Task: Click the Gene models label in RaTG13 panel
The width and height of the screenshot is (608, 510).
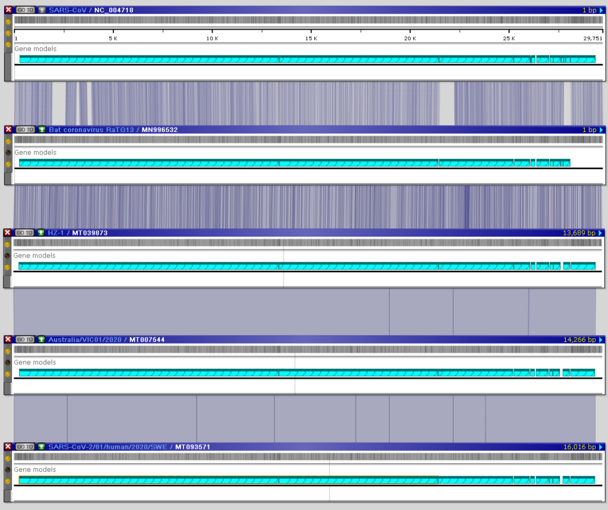Action: pyautogui.click(x=35, y=152)
